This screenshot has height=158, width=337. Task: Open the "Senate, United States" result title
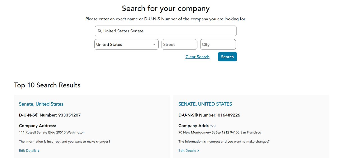click(x=41, y=104)
